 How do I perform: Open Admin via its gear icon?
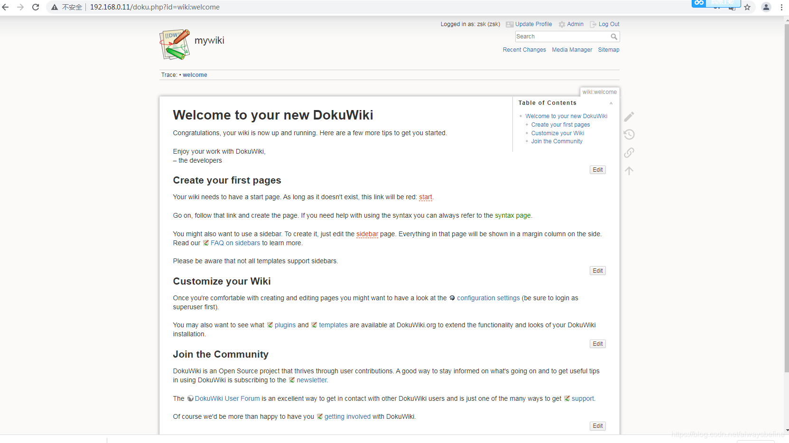(x=561, y=24)
